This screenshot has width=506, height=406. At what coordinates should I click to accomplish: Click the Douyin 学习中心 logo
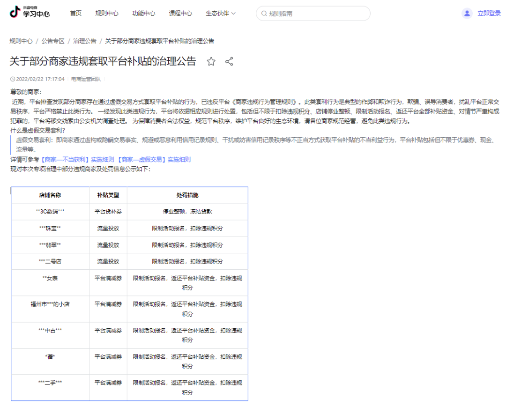(x=30, y=13)
